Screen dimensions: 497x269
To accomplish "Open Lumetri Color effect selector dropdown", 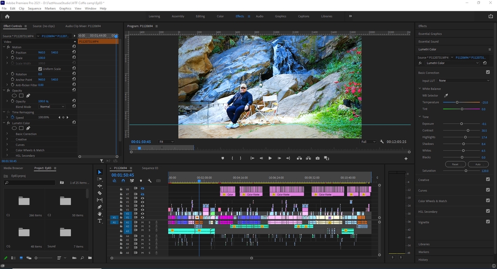I will coord(452,63).
